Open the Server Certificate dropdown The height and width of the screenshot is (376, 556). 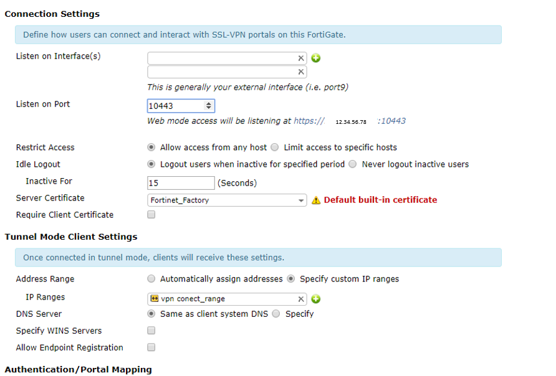227,200
